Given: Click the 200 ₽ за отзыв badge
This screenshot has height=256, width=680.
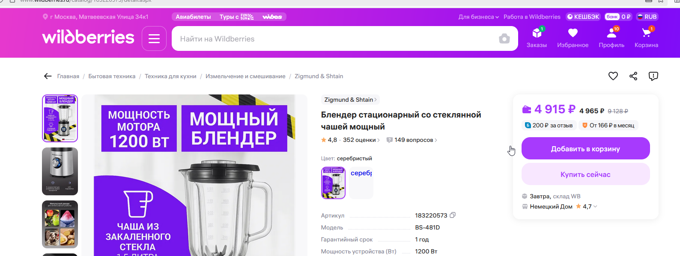Looking at the screenshot, I should (x=549, y=125).
